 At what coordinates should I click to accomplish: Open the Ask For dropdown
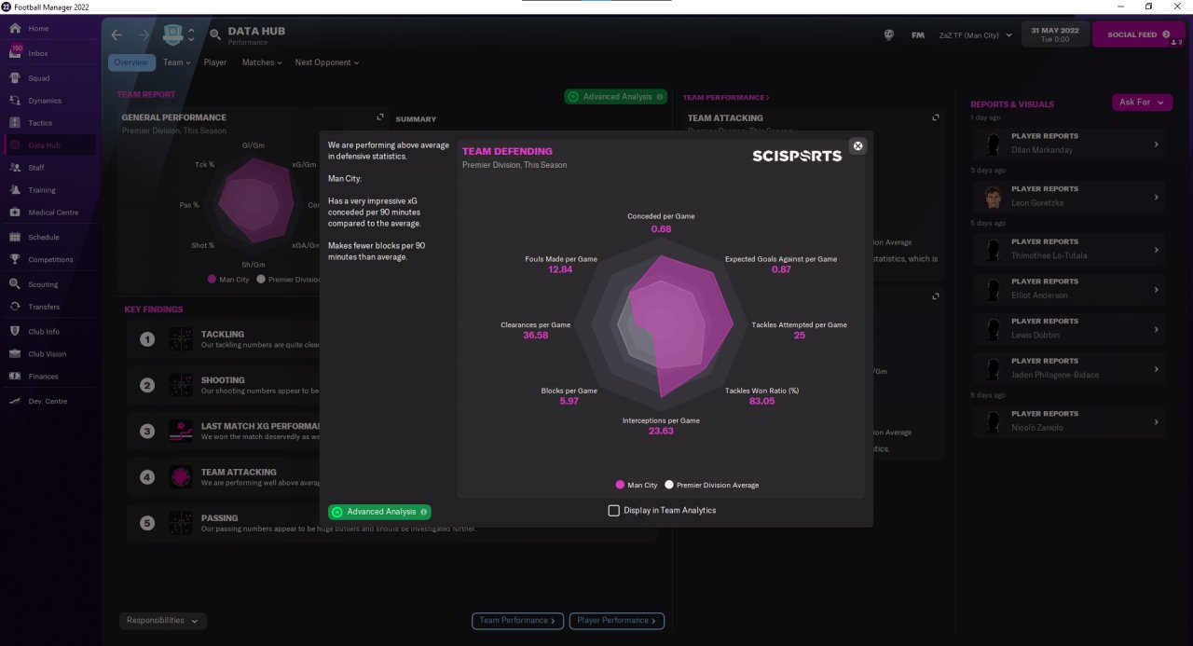pyautogui.click(x=1142, y=103)
